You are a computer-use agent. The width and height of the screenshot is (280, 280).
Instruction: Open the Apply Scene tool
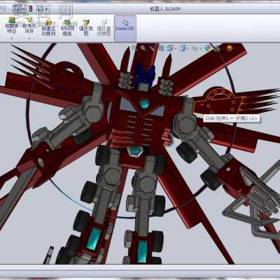216,48
